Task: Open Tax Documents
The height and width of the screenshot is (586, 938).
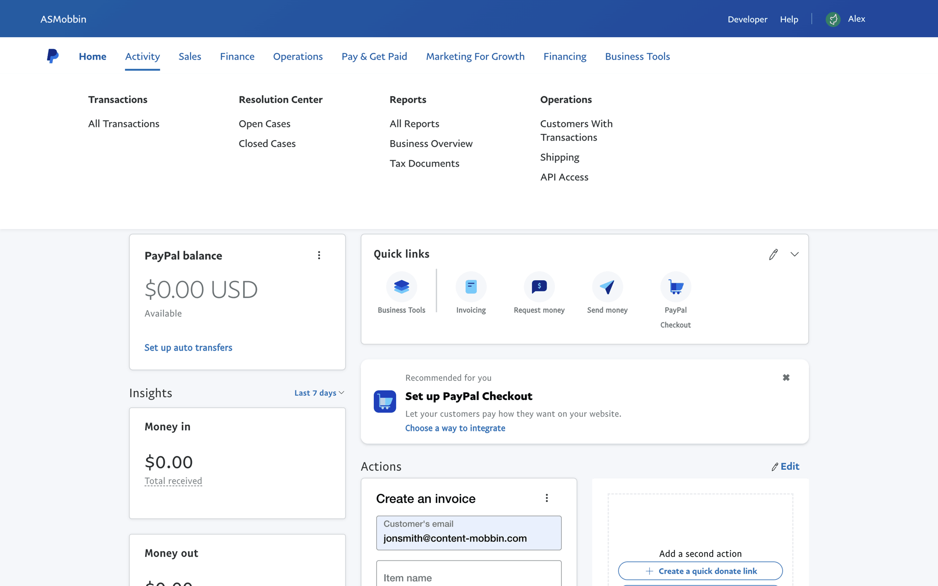Action: pos(424,163)
